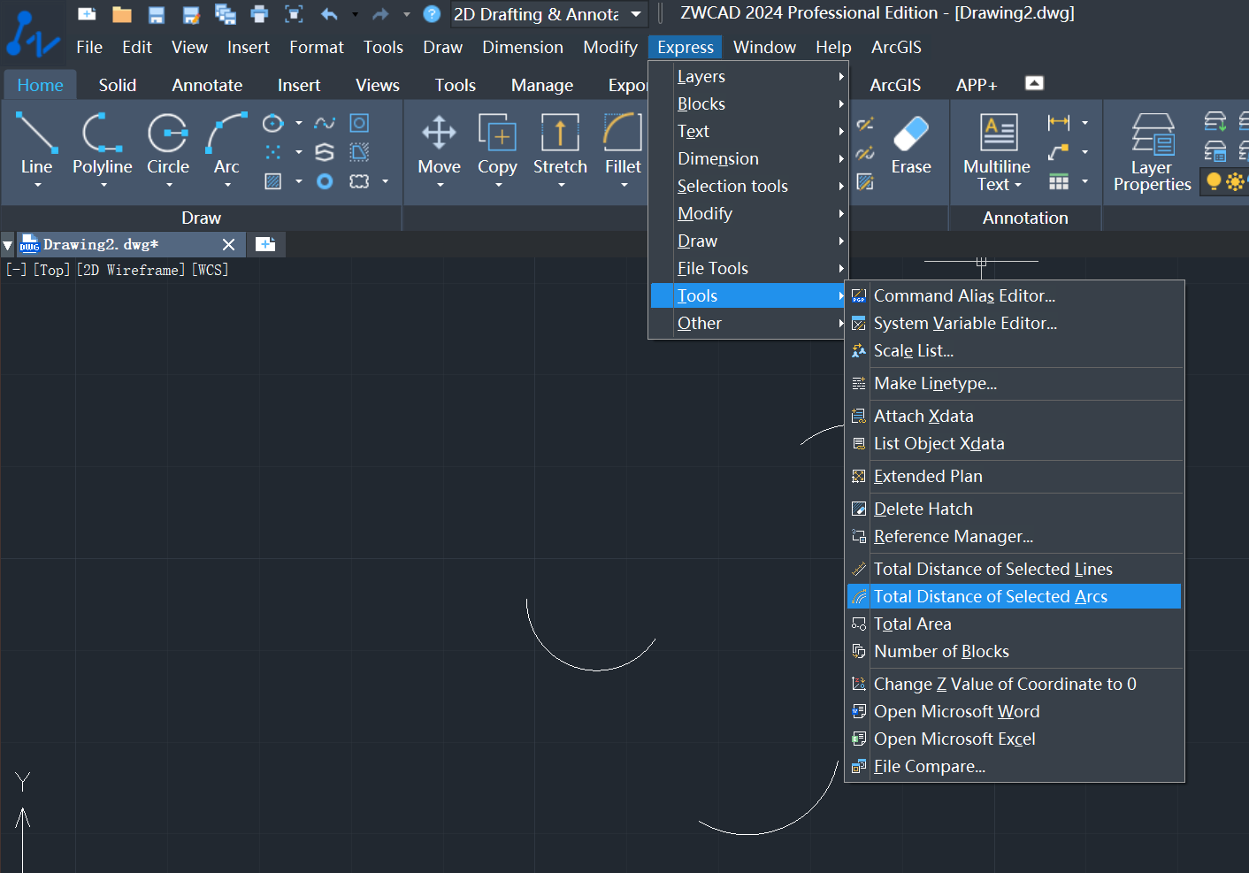Image resolution: width=1249 pixels, height=873 pixels.
Task: Expand the Line tool dropdown arrow
Action: 37,185
